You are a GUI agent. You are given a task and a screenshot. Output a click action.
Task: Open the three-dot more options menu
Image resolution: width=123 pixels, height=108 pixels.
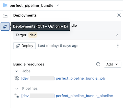coord(118,45)
